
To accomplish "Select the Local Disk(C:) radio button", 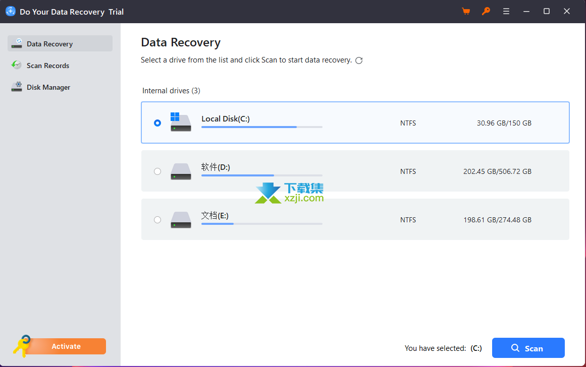I will [157, 123].
